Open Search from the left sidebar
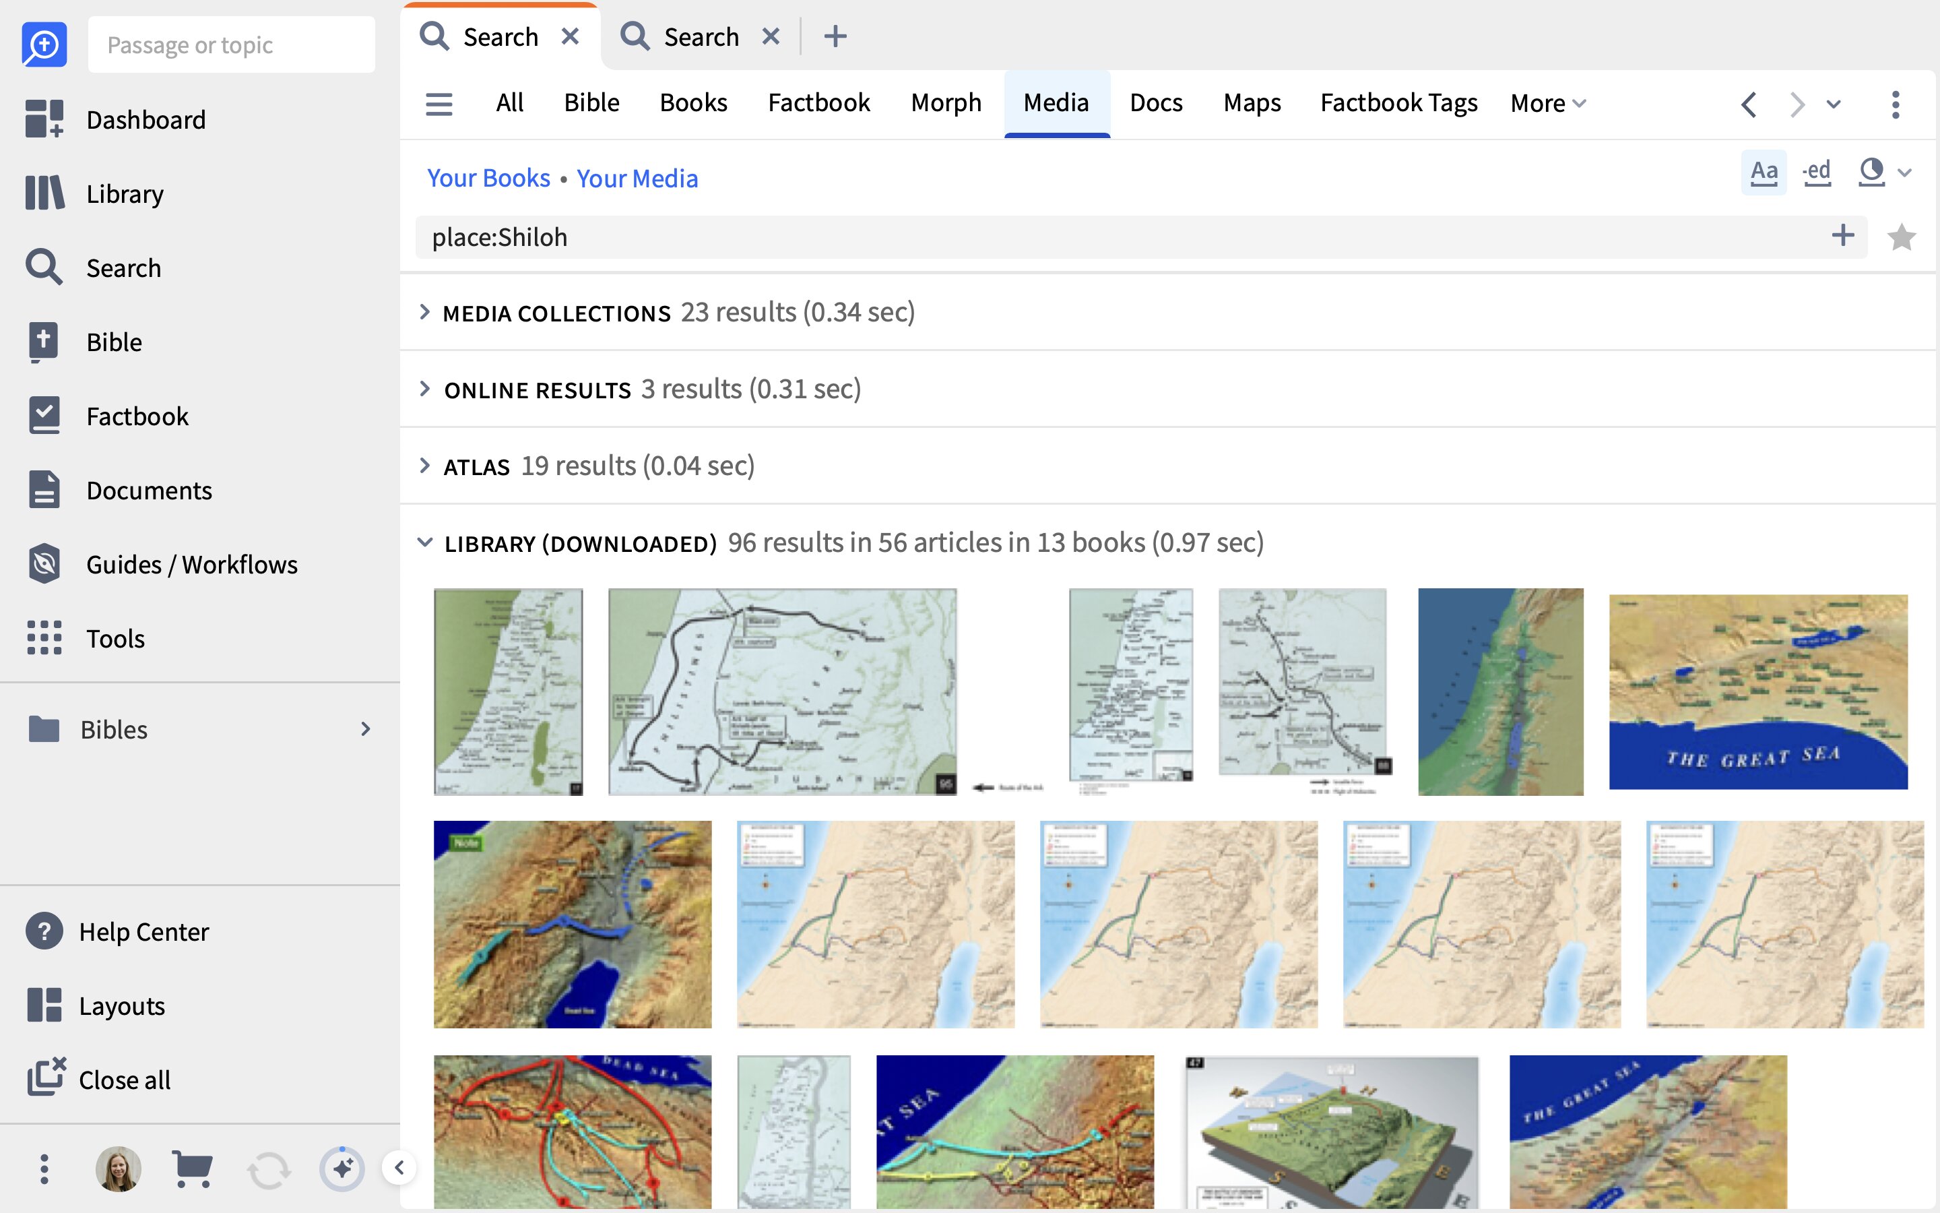Screen dimensions: 1940x1213 tap(93, 267)
